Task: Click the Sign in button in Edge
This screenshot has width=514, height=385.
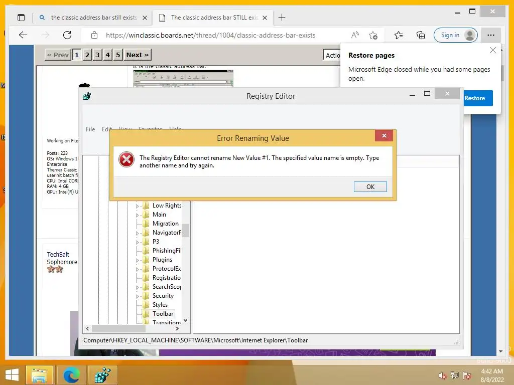Action: 455,35
